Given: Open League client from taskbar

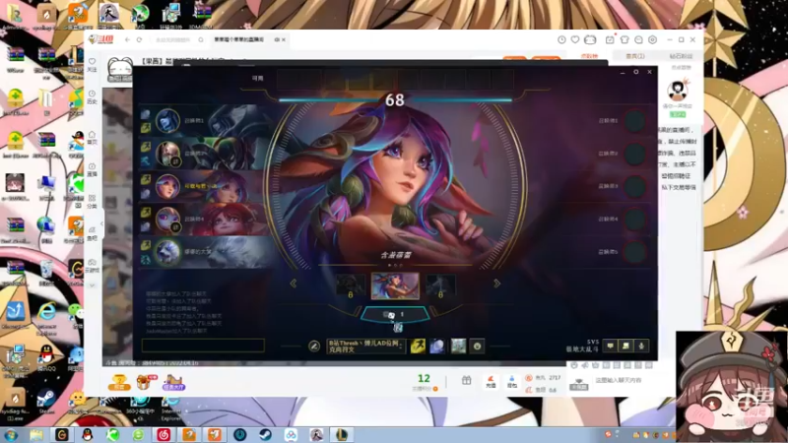Looking at the screenshot, I should click(341, 435).
